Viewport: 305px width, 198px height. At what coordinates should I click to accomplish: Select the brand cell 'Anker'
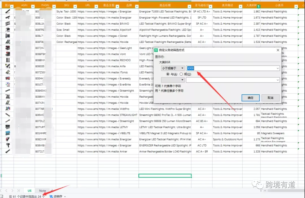coord(129,152)
